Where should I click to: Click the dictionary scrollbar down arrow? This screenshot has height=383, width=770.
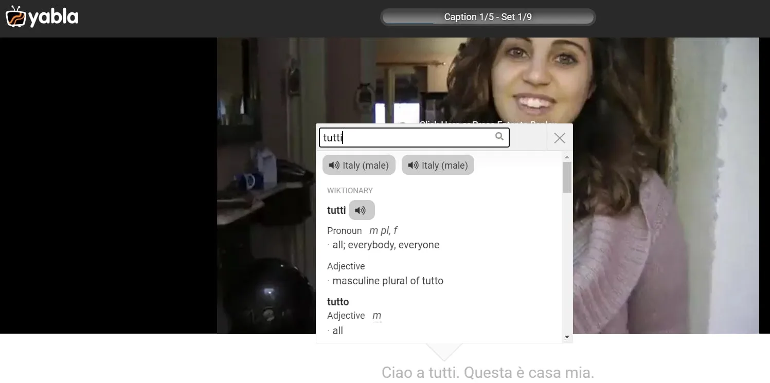(x=567, y=337)
